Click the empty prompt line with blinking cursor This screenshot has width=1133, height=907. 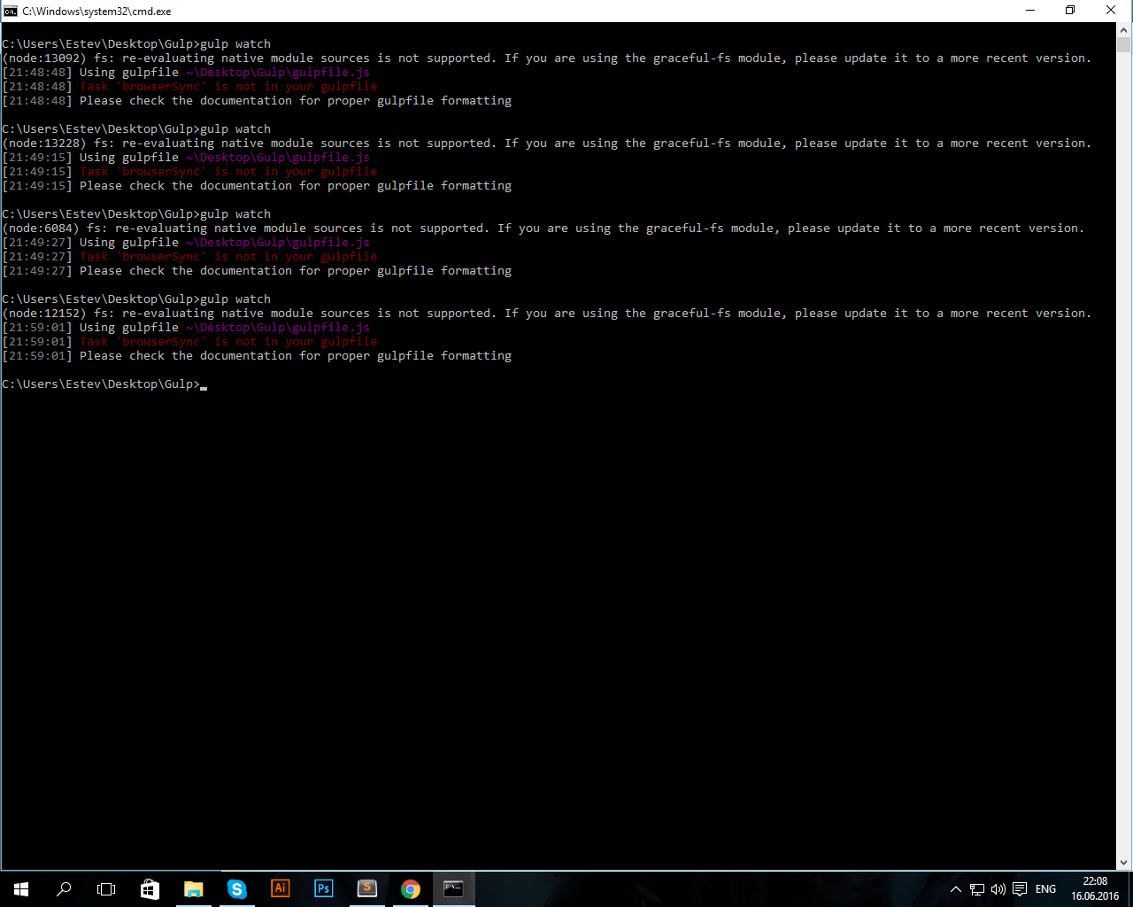(x=104, y=384)
